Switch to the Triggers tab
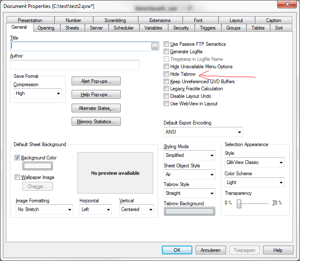The image size is (333, 261). 207,28
